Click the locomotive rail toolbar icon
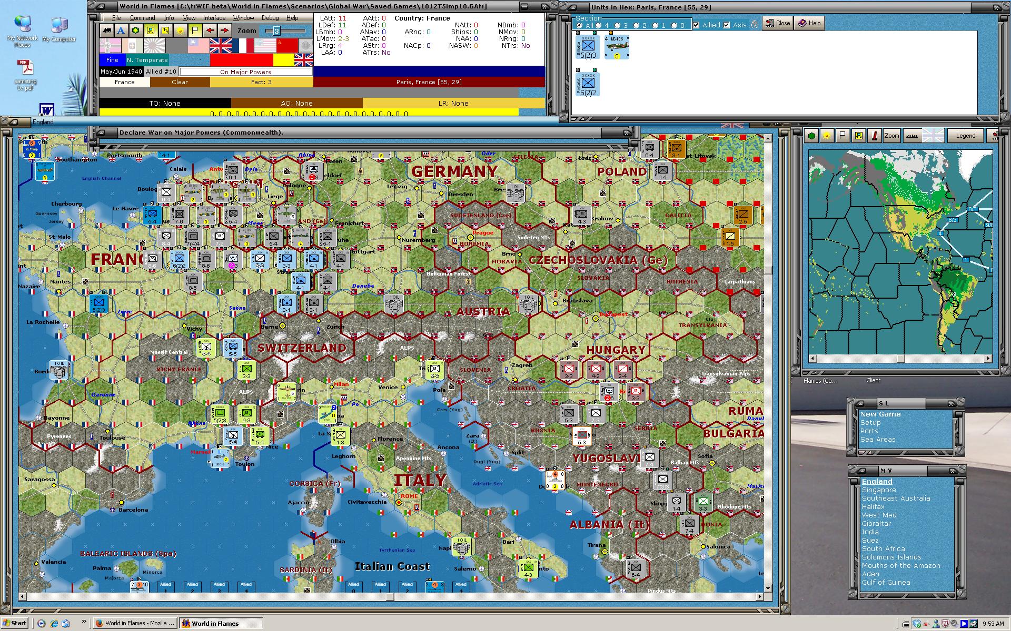1011x631 pixels. (107, 30)
